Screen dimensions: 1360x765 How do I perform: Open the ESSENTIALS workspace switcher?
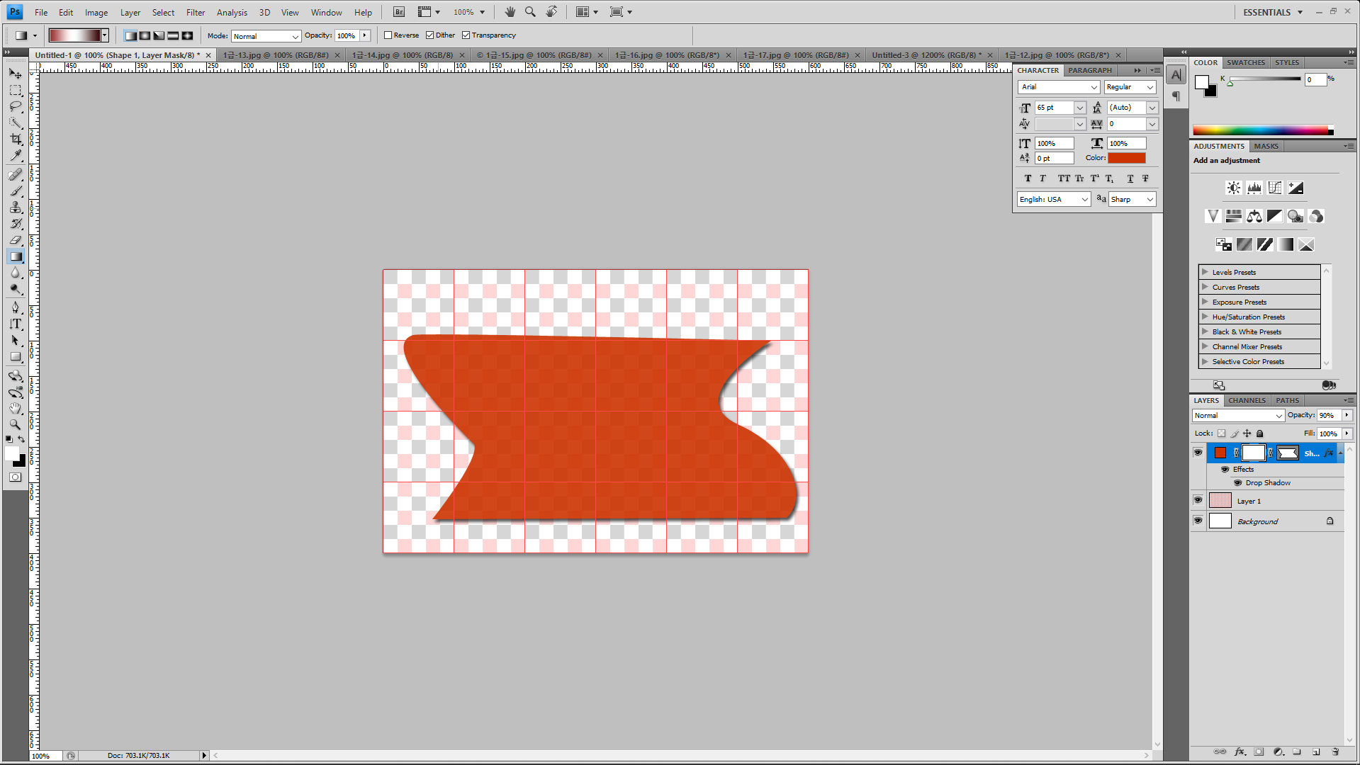coord(1272,12)
